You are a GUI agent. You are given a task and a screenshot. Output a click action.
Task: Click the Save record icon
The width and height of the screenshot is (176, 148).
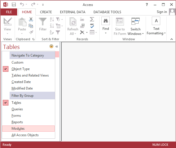(x=82, y=26)
